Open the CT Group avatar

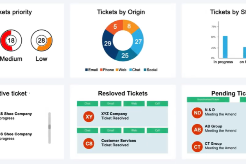[x=197, y=147]
